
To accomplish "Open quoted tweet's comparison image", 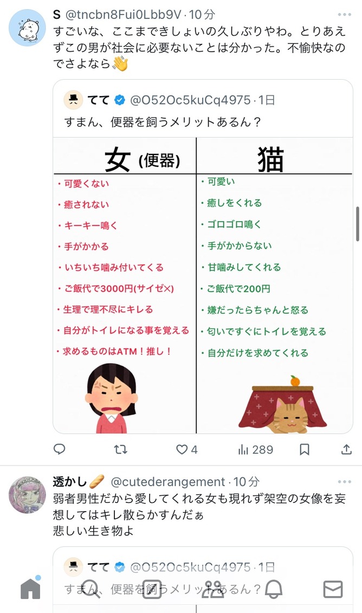I will click(203, 285).
